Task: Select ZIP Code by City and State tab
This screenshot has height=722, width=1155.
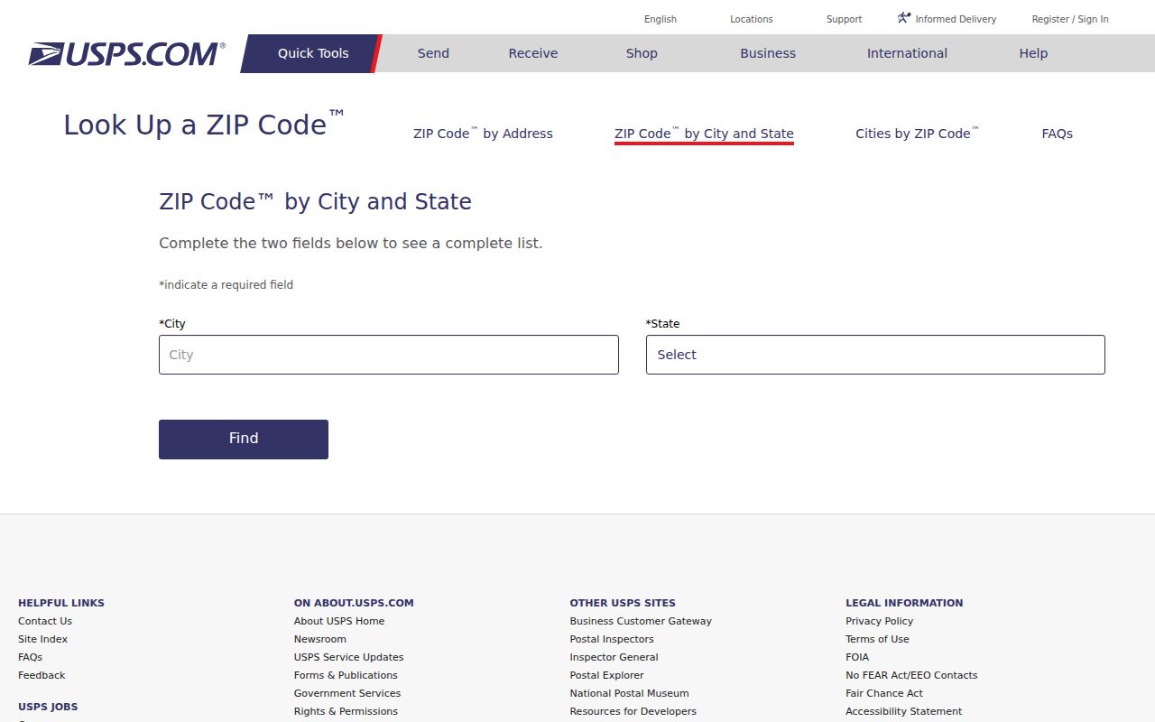Action: point(704,134)
